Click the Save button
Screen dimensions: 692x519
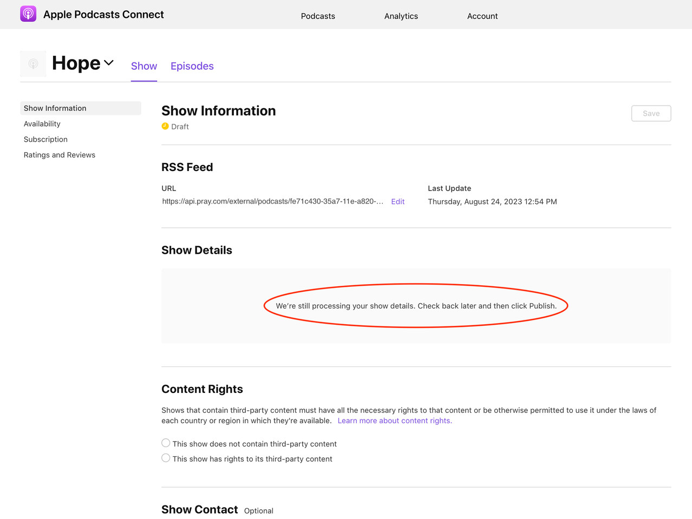coord(650,113)
